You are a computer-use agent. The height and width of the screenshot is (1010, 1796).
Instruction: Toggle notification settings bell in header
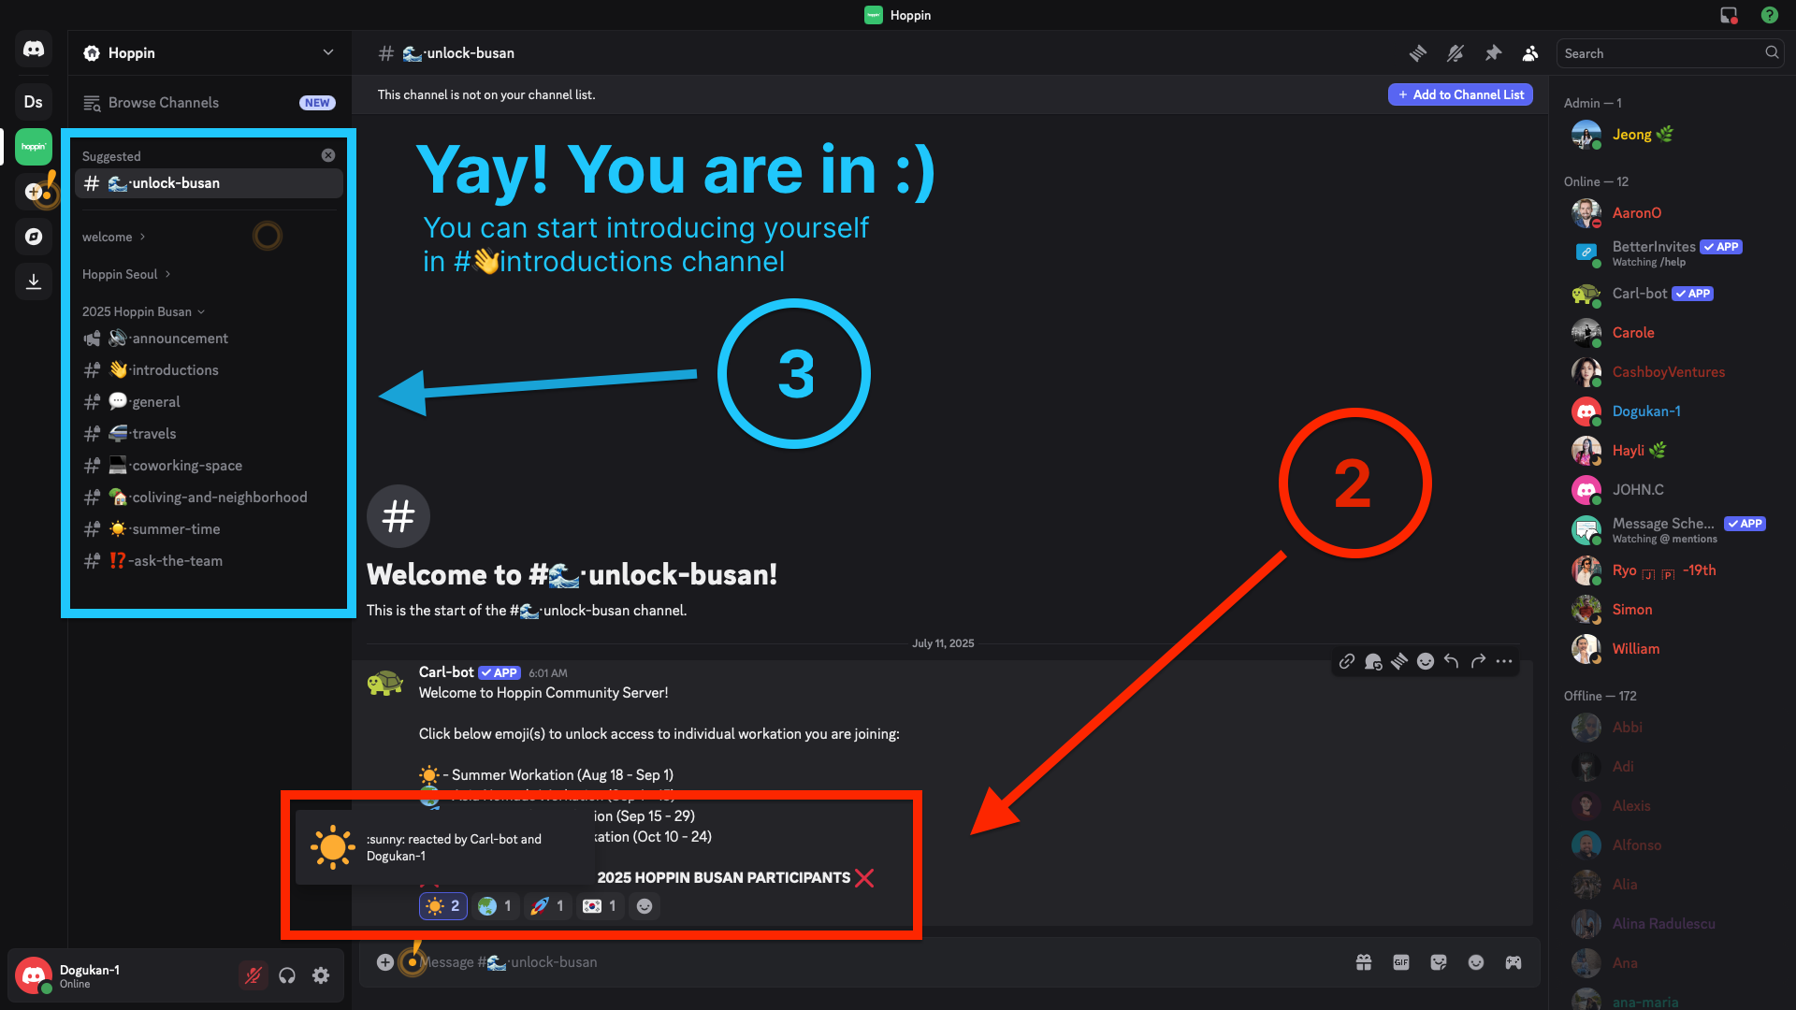click(1456, 53)
